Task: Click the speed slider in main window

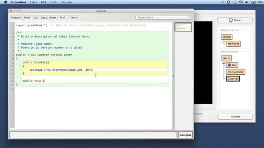Action: [198, 114]
